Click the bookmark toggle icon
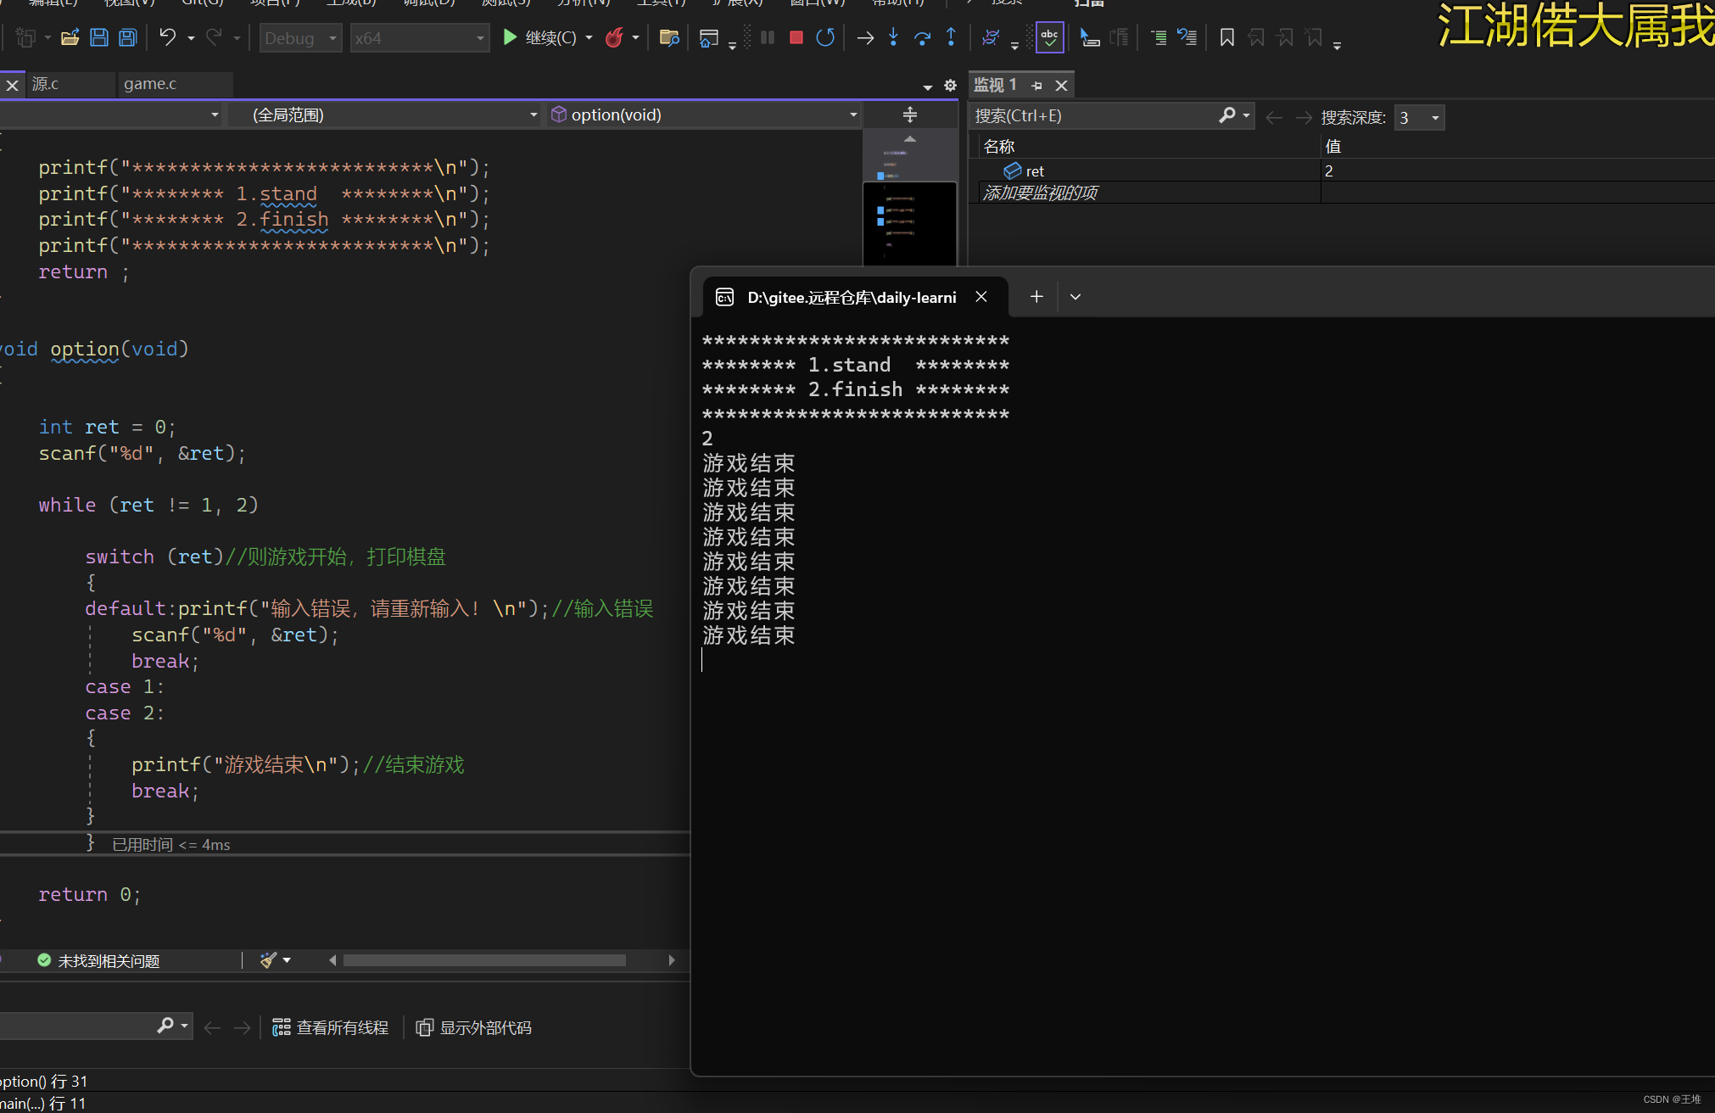The height and width of the screenshot is (1113, 1715). point(1226,37)
